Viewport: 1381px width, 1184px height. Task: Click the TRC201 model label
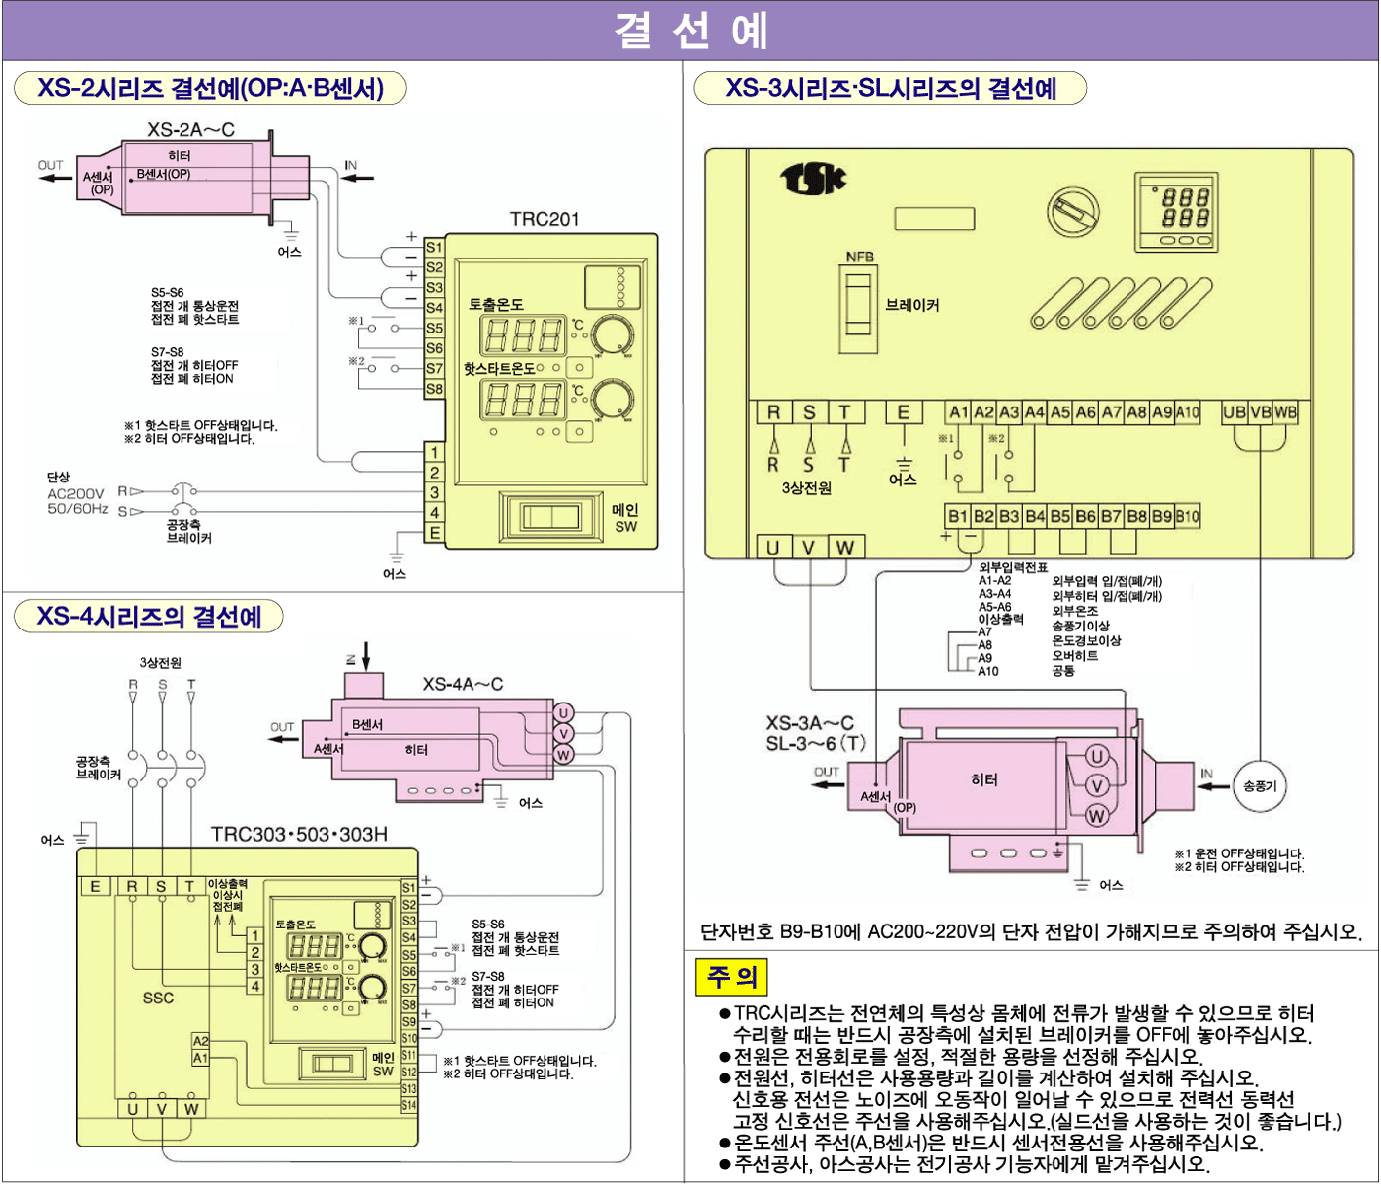coord(545,219)
